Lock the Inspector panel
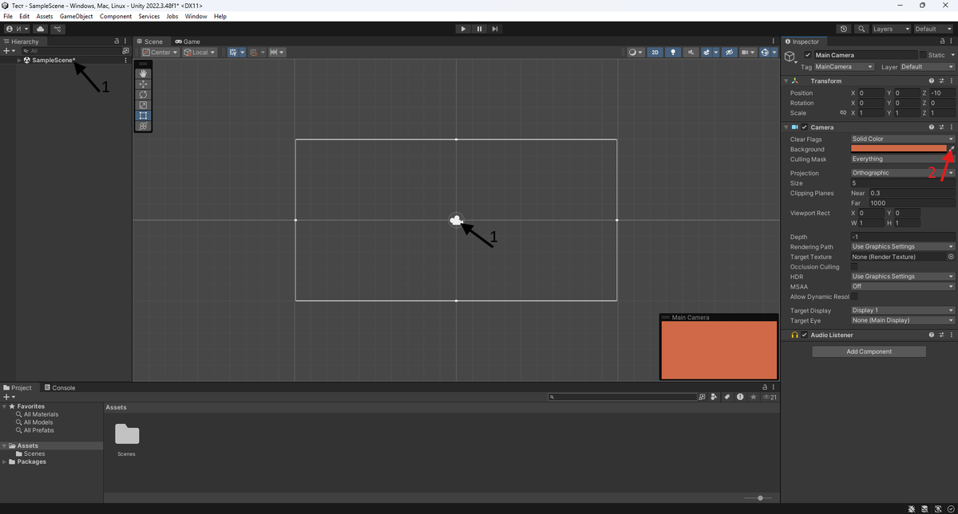 (x=941, y=41)
